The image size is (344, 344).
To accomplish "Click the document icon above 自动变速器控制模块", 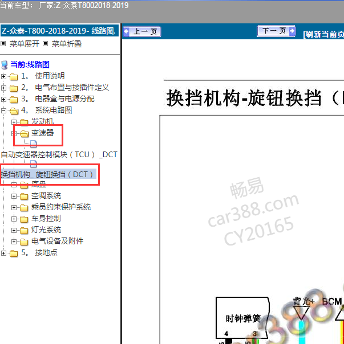I will pos(34,144).
